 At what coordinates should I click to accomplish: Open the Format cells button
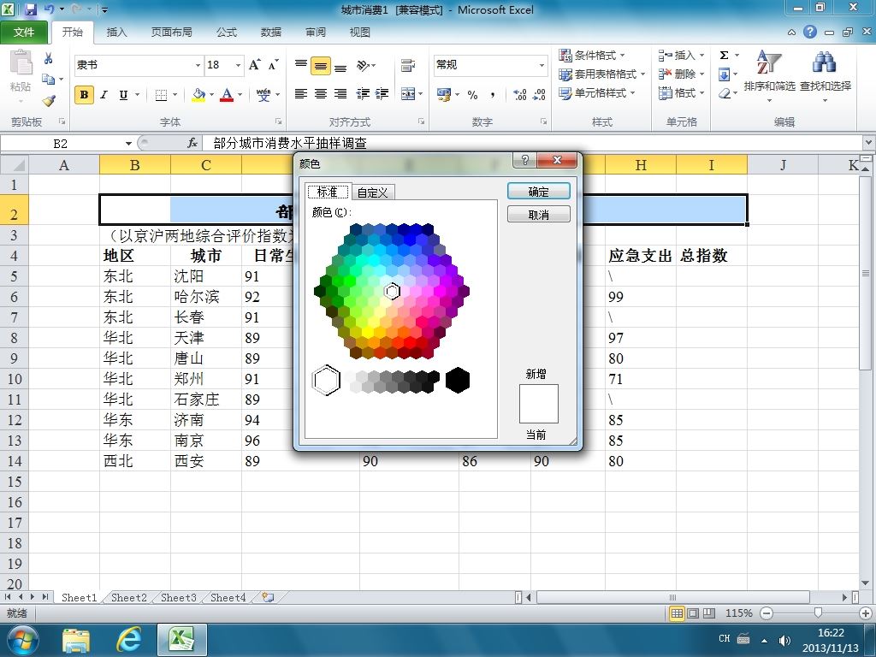[x=680, y=92]
